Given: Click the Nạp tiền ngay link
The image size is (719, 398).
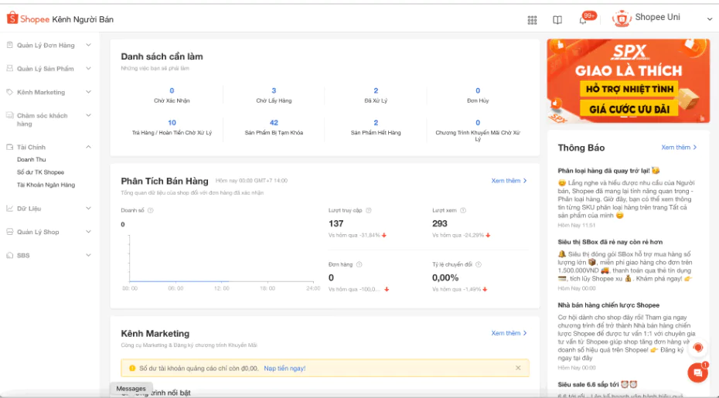Looking at the screenshot, I should [284, 368].
